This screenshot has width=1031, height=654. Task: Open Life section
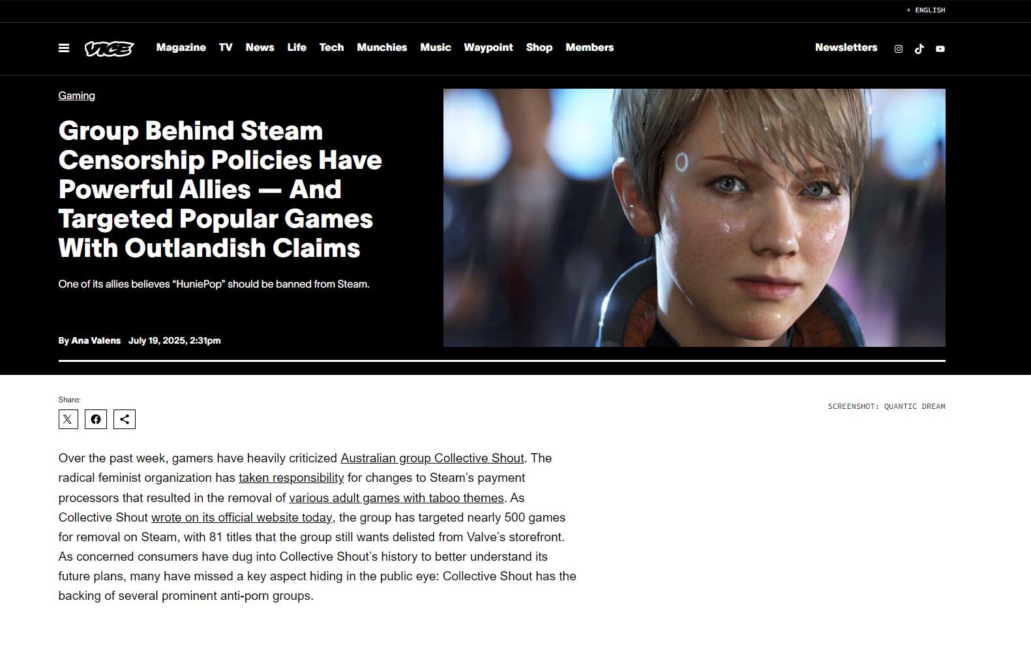pyautogui.click(x=297, y=48)
